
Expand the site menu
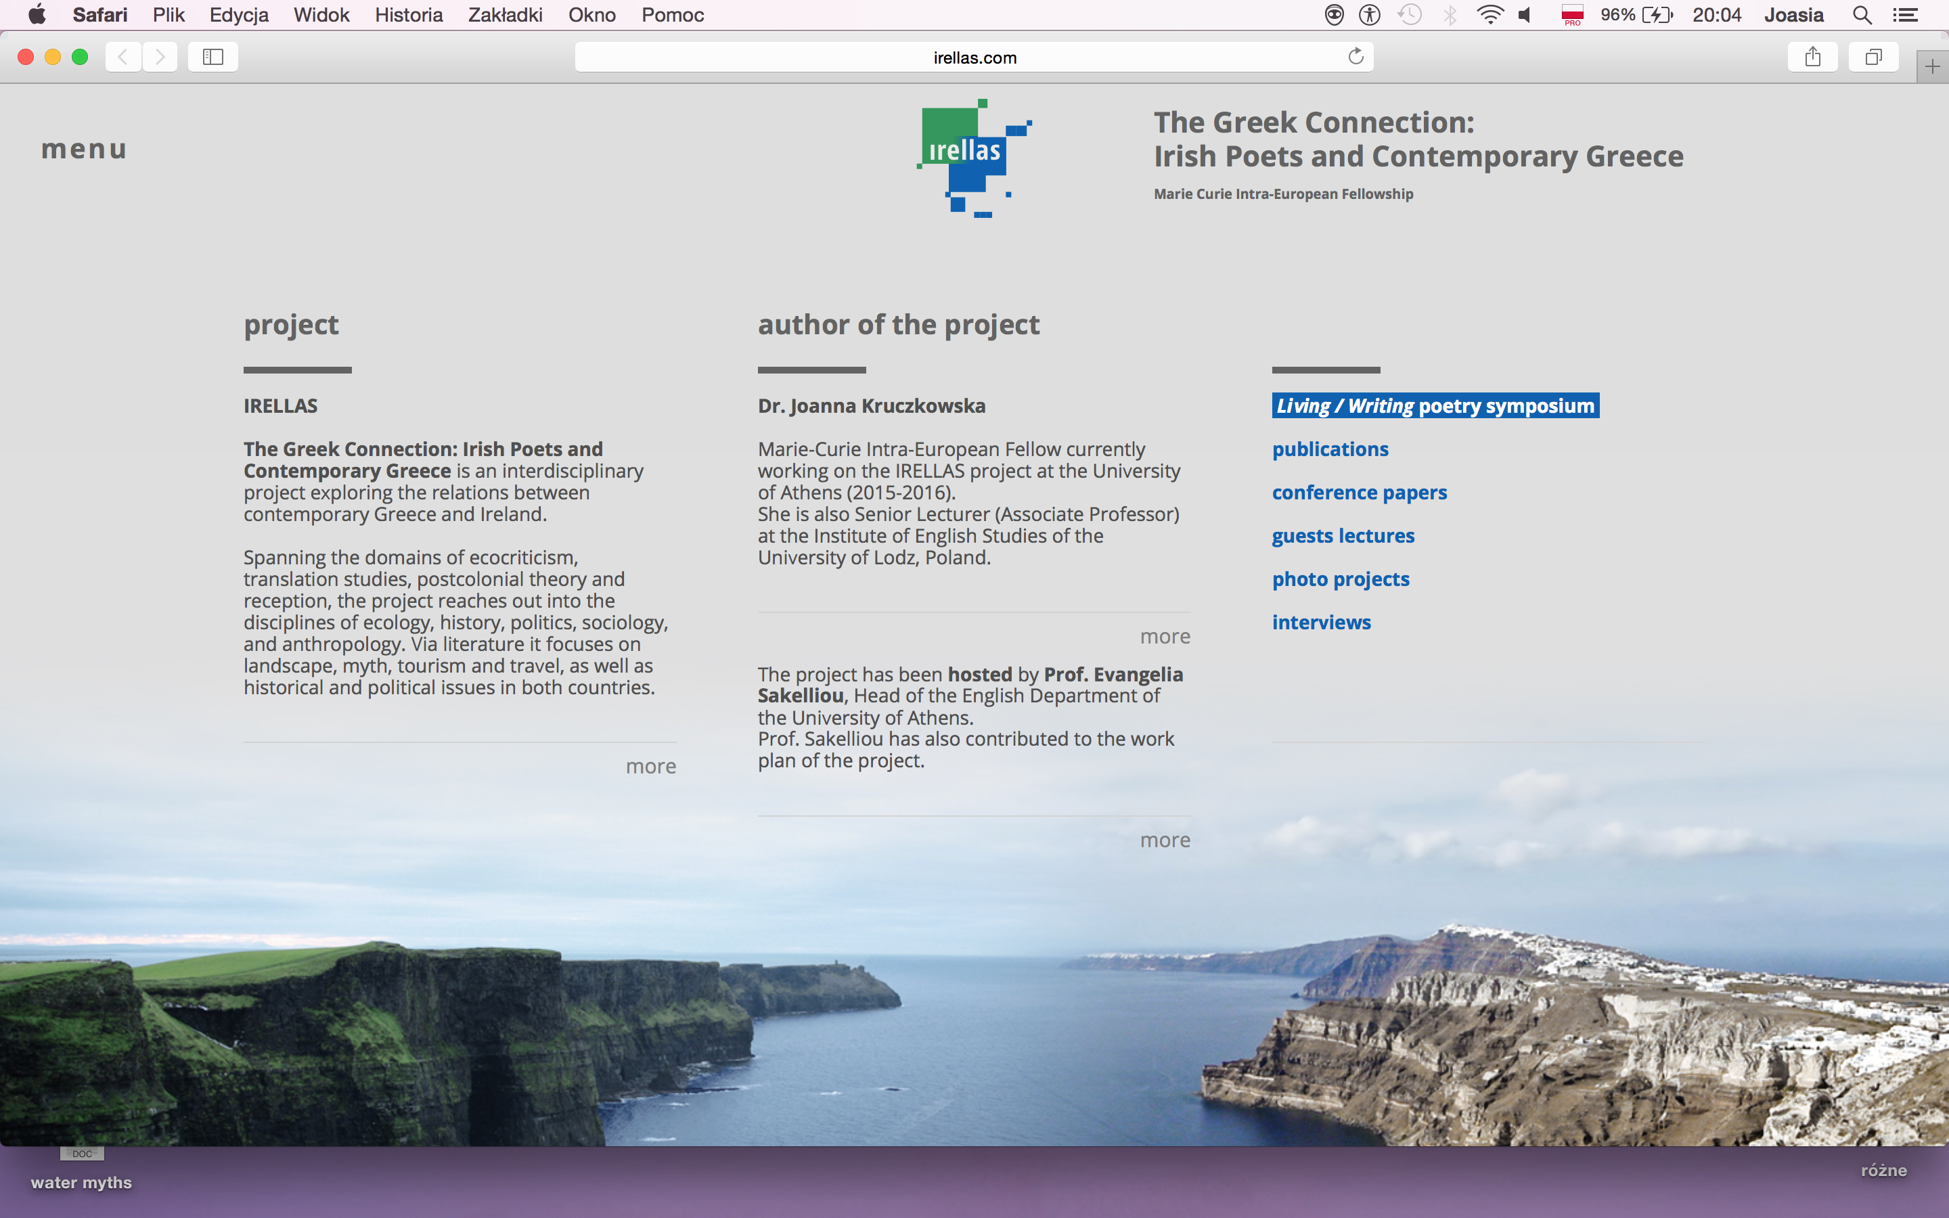[x=84, y=149]
